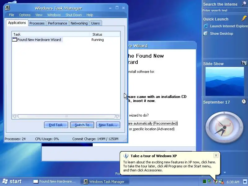Click the green CPU usage tray icon

pos(205,182)
